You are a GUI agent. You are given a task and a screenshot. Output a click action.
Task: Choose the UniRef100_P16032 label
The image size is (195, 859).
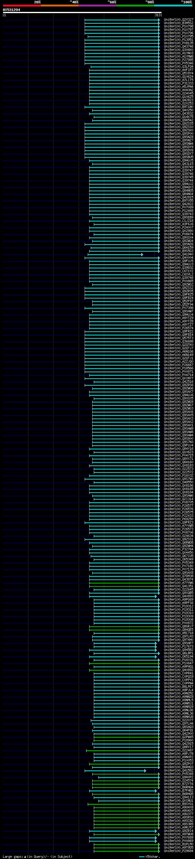(x=179, y=476)
